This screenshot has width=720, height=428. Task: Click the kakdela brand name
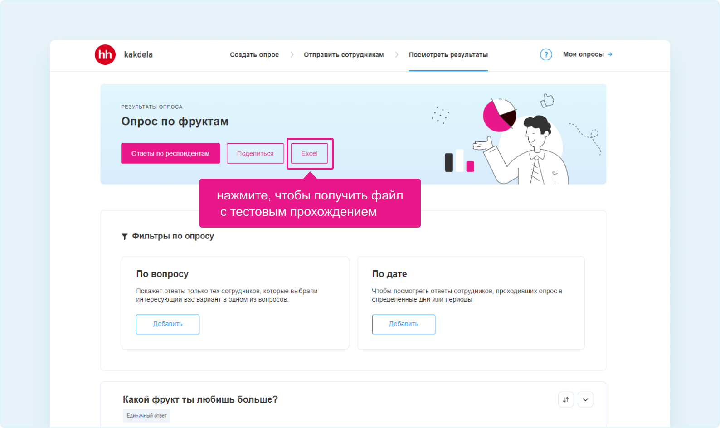tap(138, 54)
